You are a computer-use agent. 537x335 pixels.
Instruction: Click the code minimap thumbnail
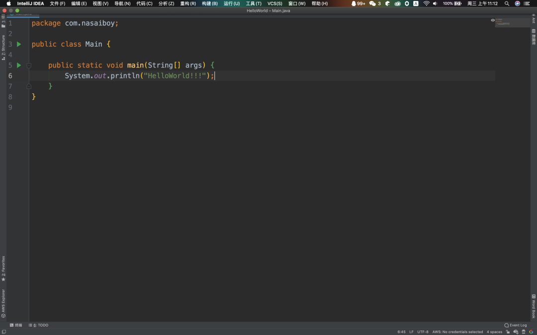(512, 22)
